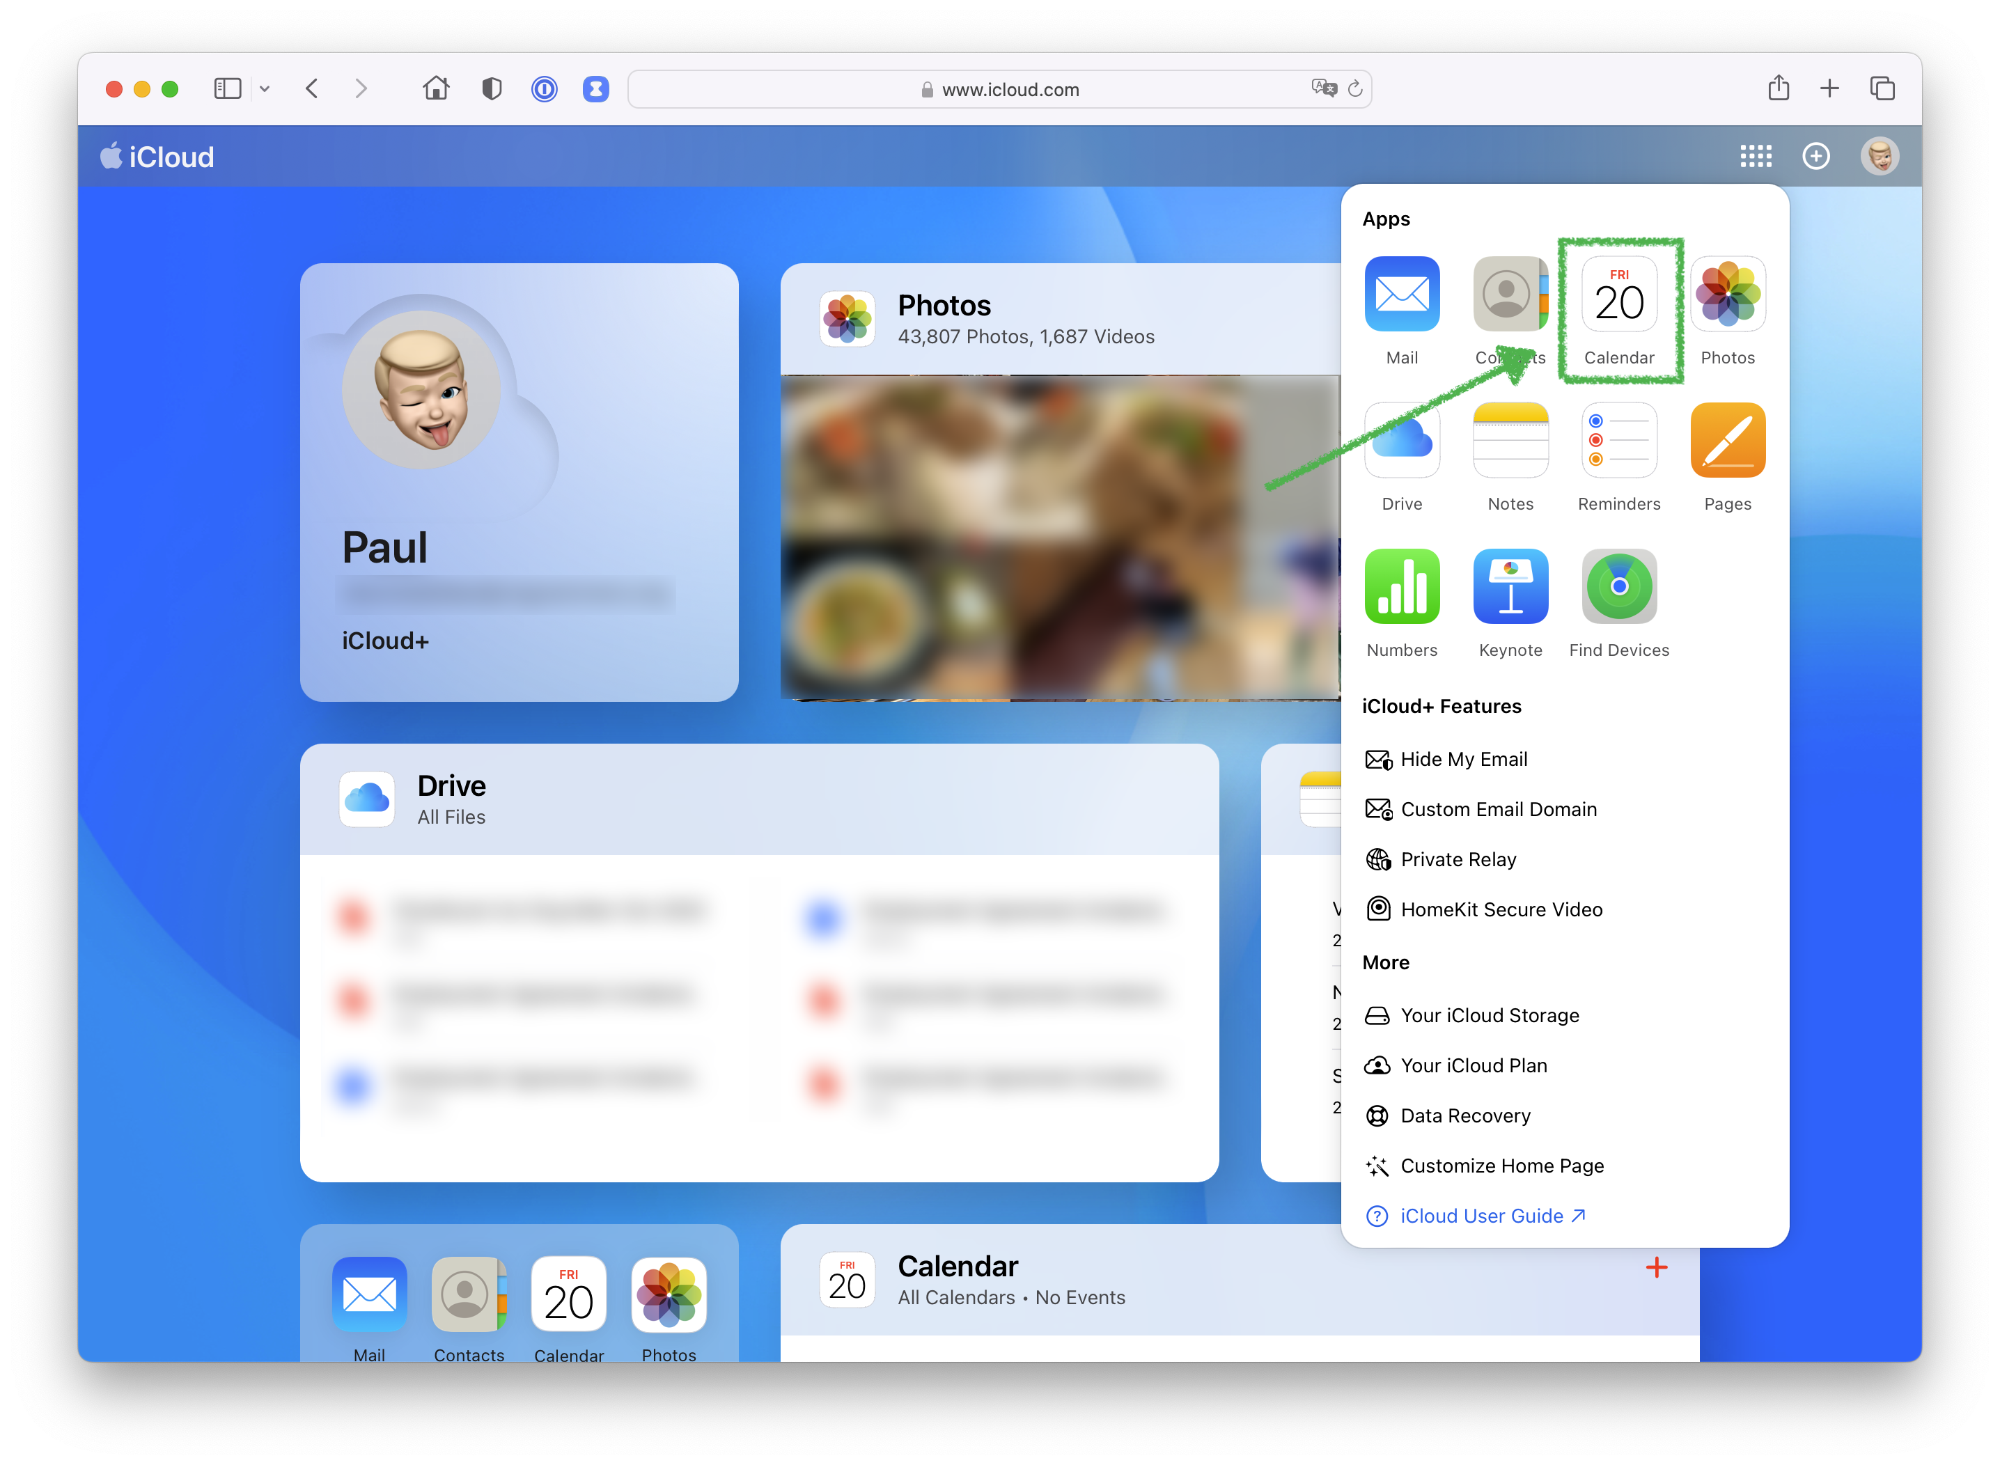Open account menu via profile avatar

[1879, 156]
